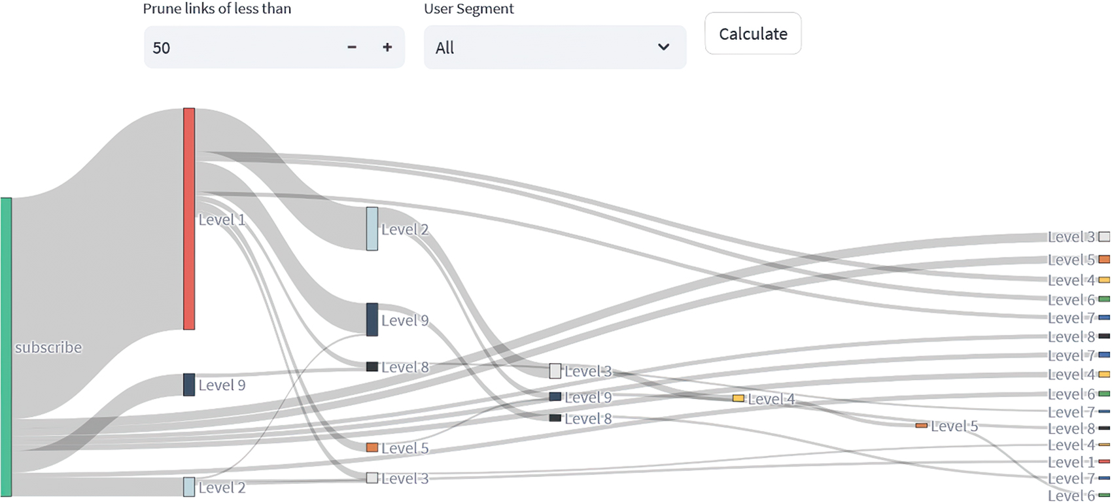Select the green subscribe source node

click(6, 347)
